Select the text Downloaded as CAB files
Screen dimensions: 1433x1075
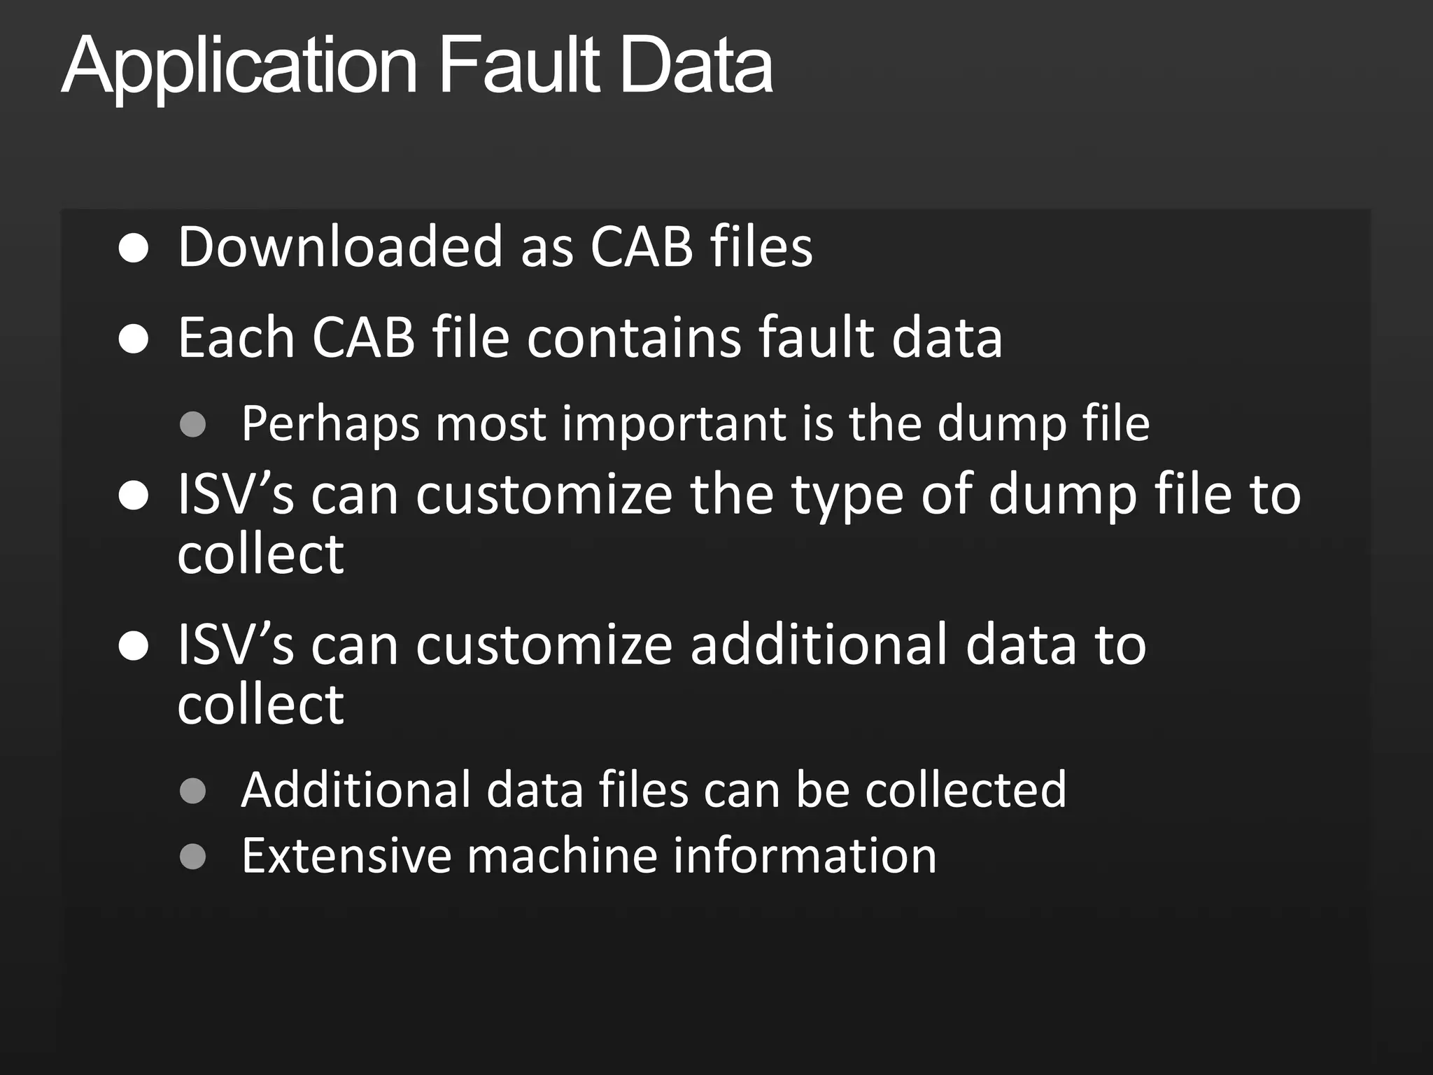click(x=495, y=246)
